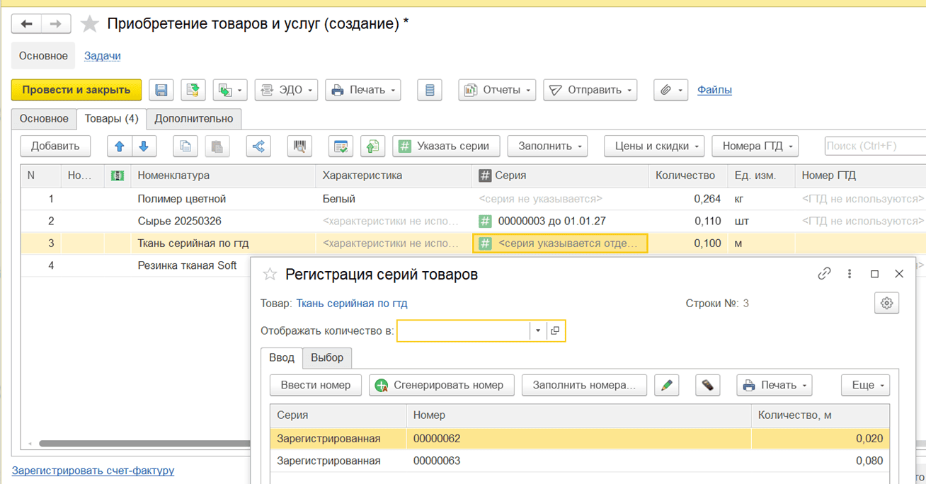Expand the Отображать количество в dropdown arrow
This screenshot has width=926, height=484.
pos(538,330)
